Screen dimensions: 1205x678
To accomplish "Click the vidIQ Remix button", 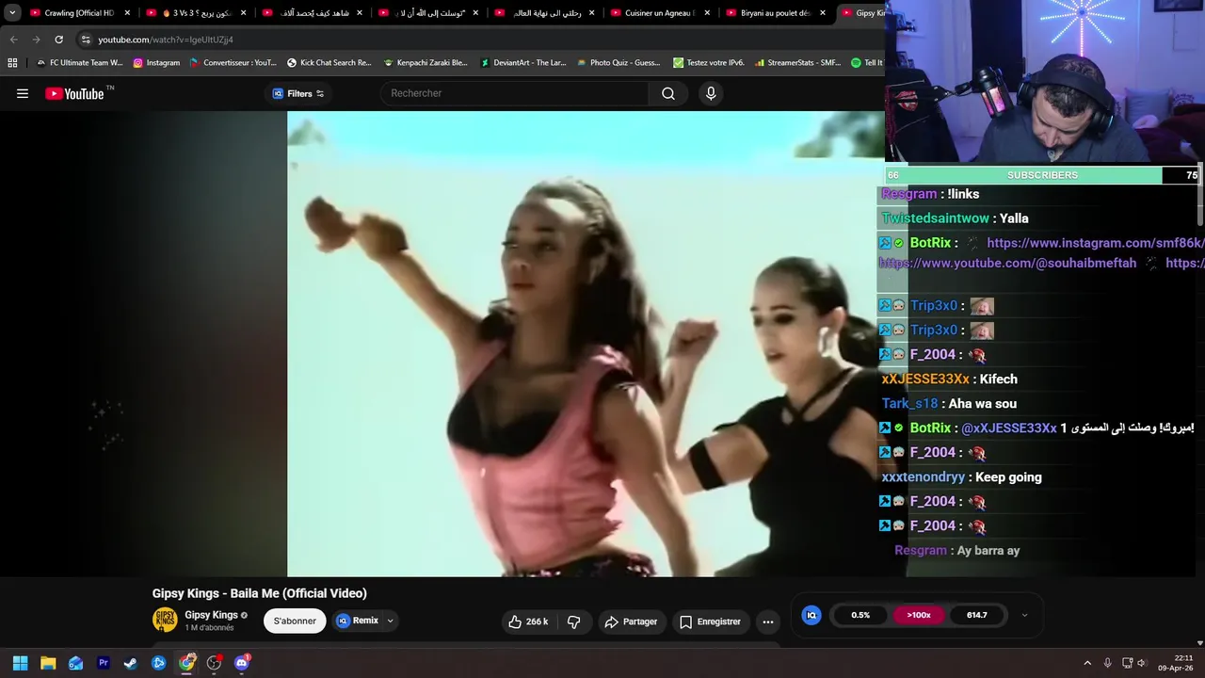I will pos(358,621).
